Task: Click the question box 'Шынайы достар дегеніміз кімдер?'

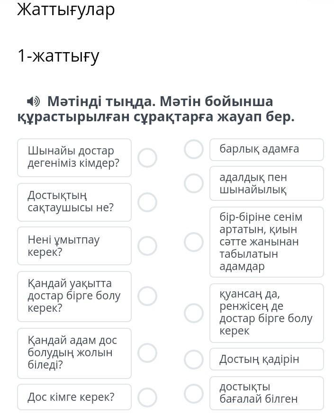Action: pos(74,158)
